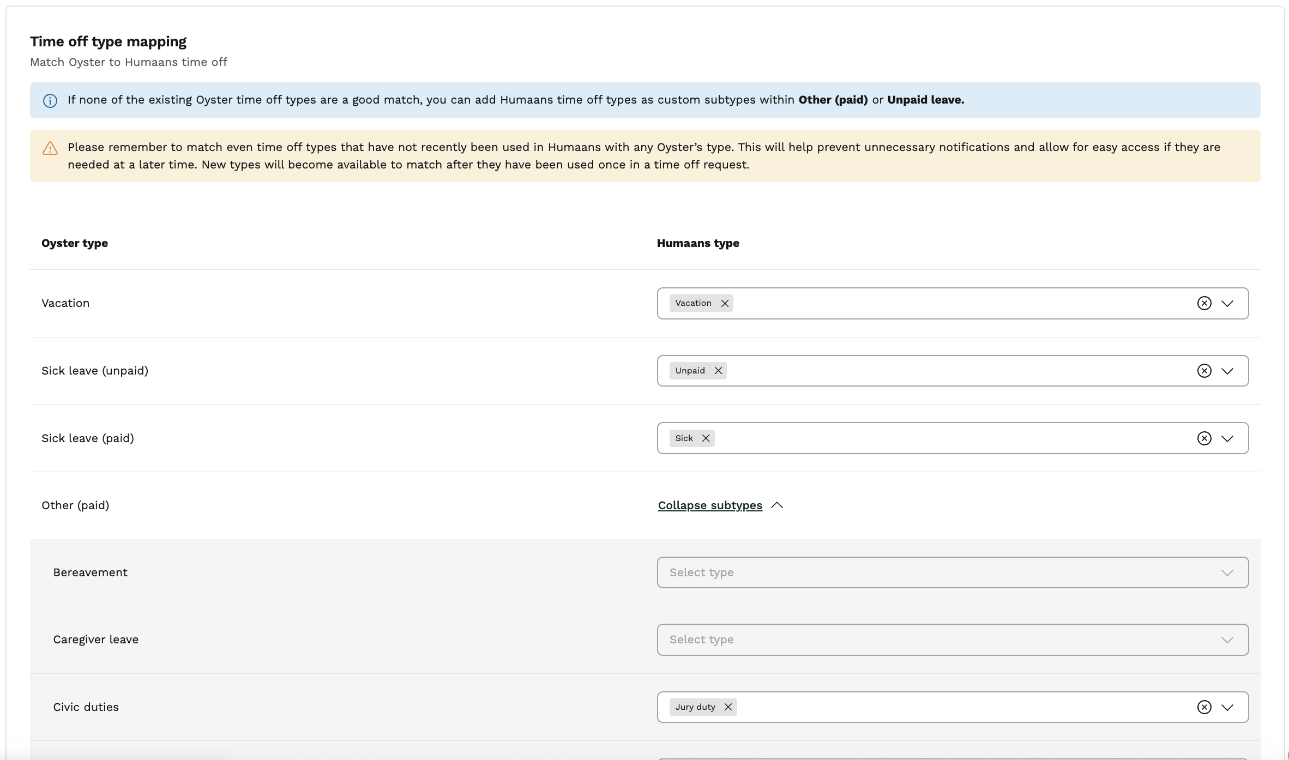Screen dimensions: 1289x760
Task: Clear selections in Sick leave (unpaid) field
Action: click(1204, 371)
